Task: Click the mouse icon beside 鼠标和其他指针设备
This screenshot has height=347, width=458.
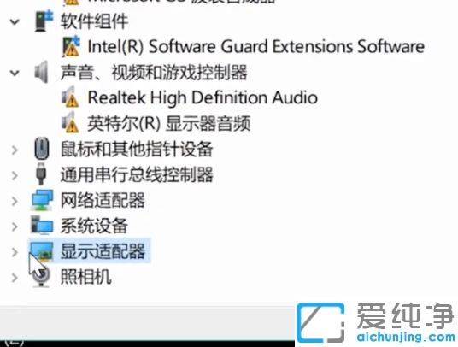Action: tap(42, 149)
